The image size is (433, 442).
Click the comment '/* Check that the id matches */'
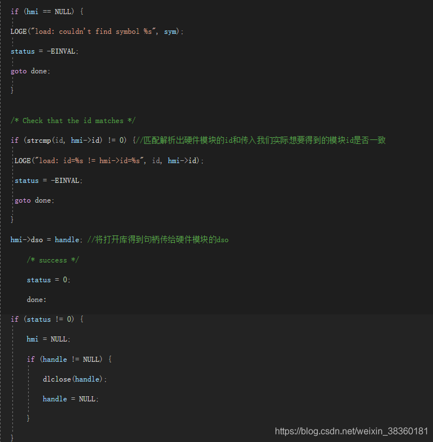(73, 121)
